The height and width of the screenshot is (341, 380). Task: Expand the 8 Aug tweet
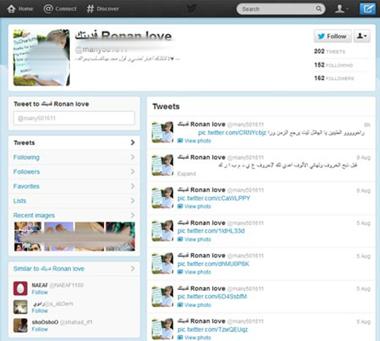click(x=186, y=174)
